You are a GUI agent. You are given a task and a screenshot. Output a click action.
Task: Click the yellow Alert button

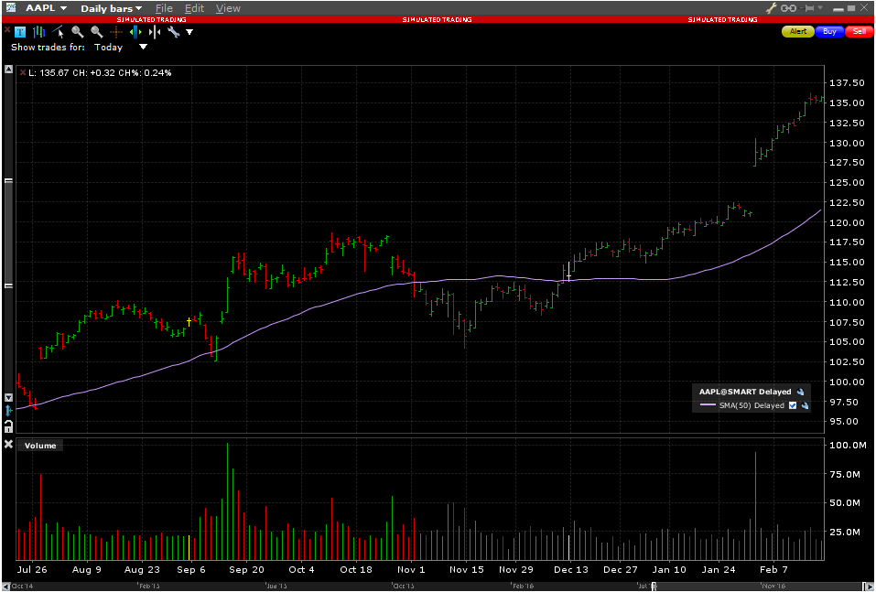(x=798, y=32)
